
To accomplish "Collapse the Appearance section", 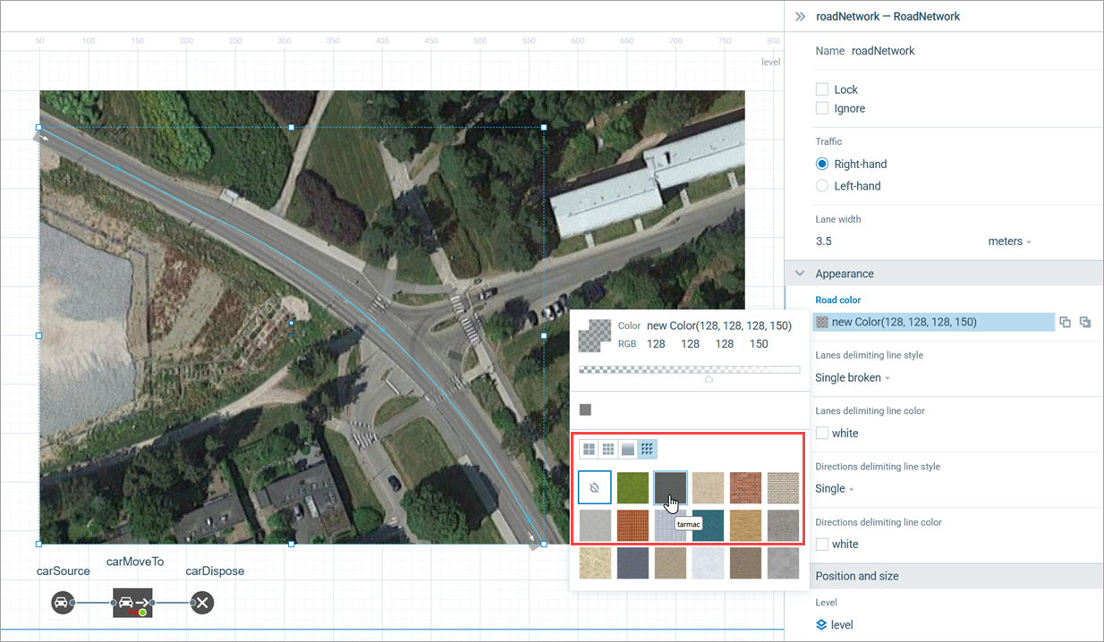I will pyautogui.click(x=800, y=274).
